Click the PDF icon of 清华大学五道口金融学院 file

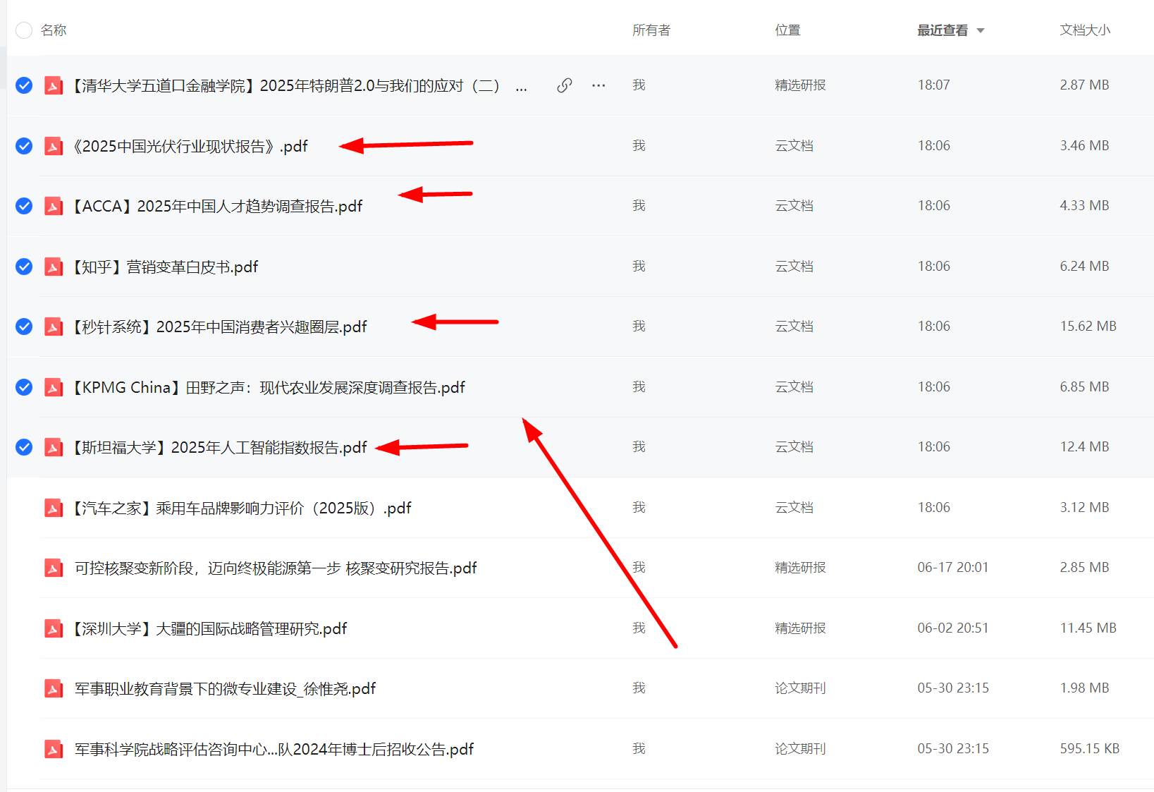click(54, 86)
